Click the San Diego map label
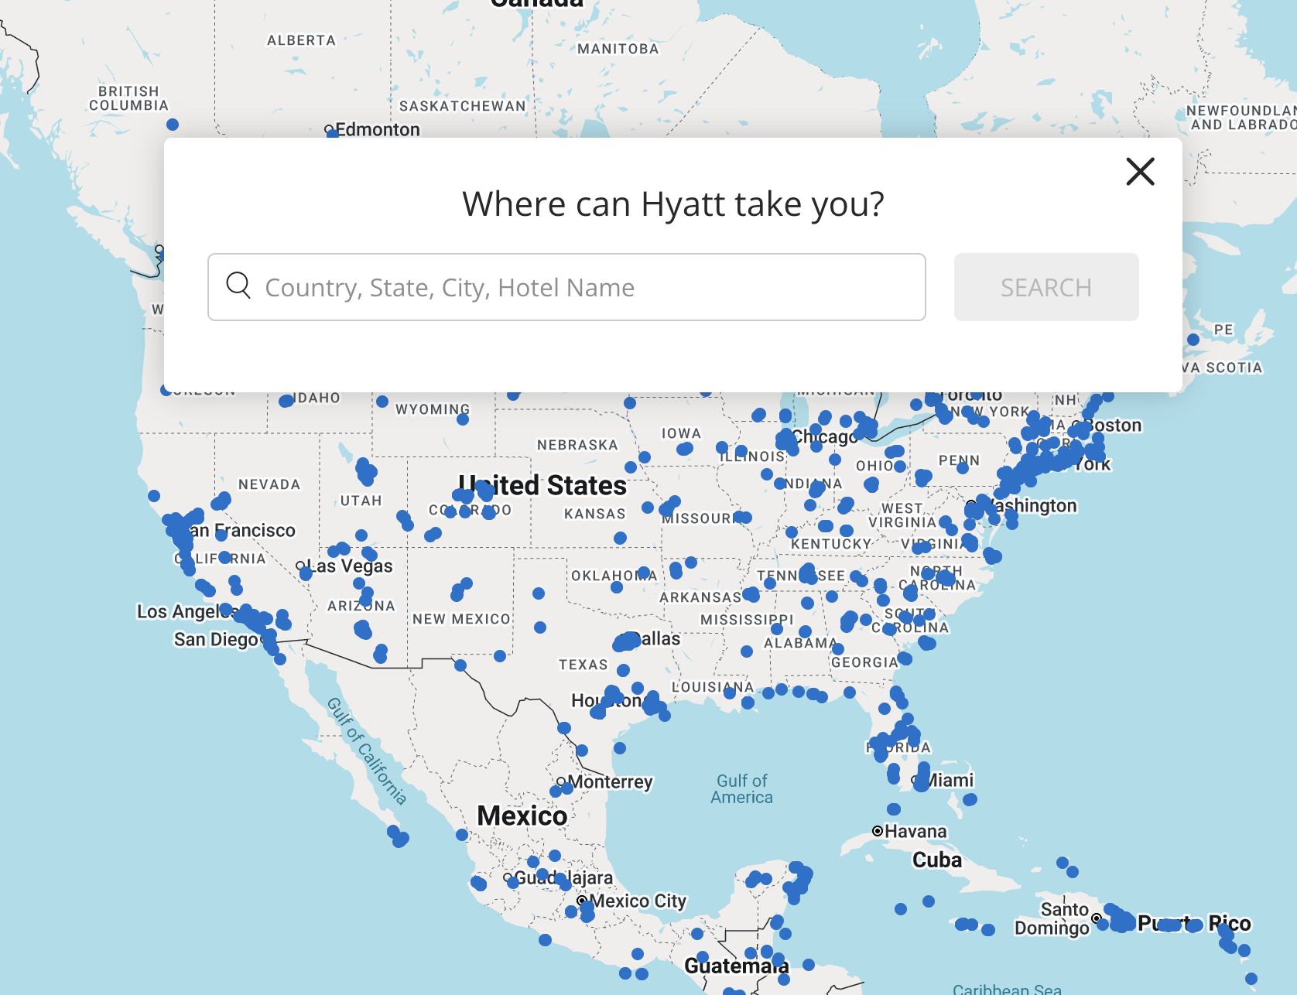This screenshot has width=1297, height=995. pos(216,640)
